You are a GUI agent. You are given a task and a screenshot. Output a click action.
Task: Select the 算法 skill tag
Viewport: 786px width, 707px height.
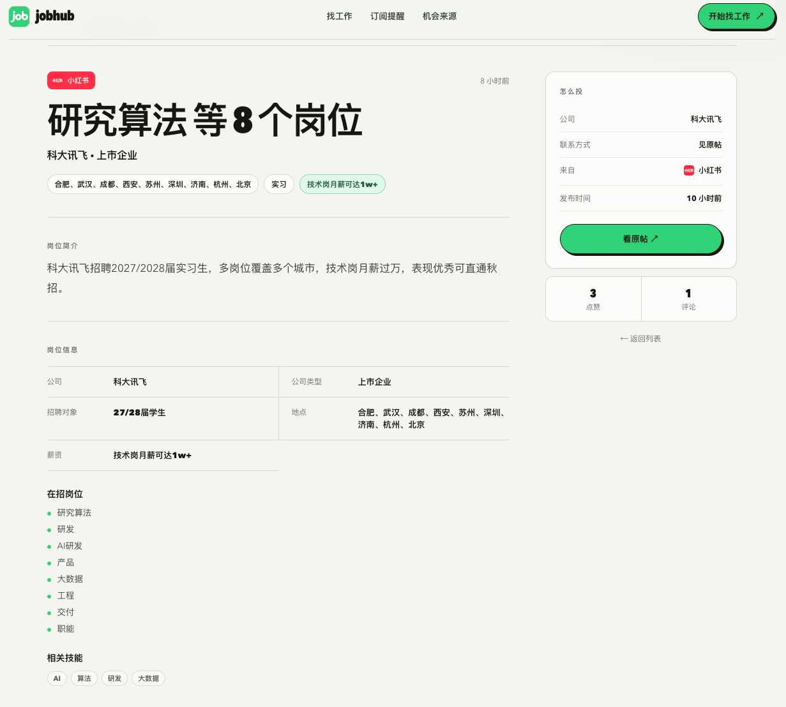84,678
